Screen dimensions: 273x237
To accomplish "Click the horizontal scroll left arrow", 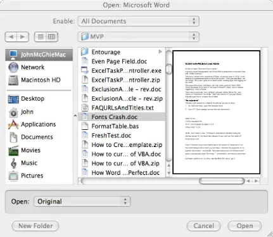I will point(249,181).
